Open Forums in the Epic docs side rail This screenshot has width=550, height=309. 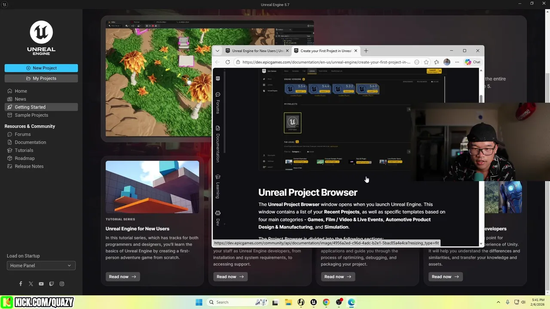[218, 103]
